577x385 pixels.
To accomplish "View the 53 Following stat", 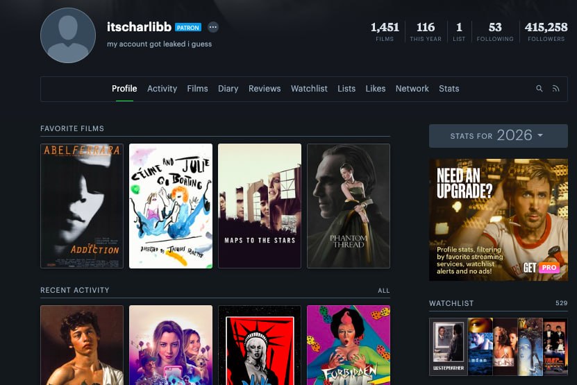I will 495,32.
